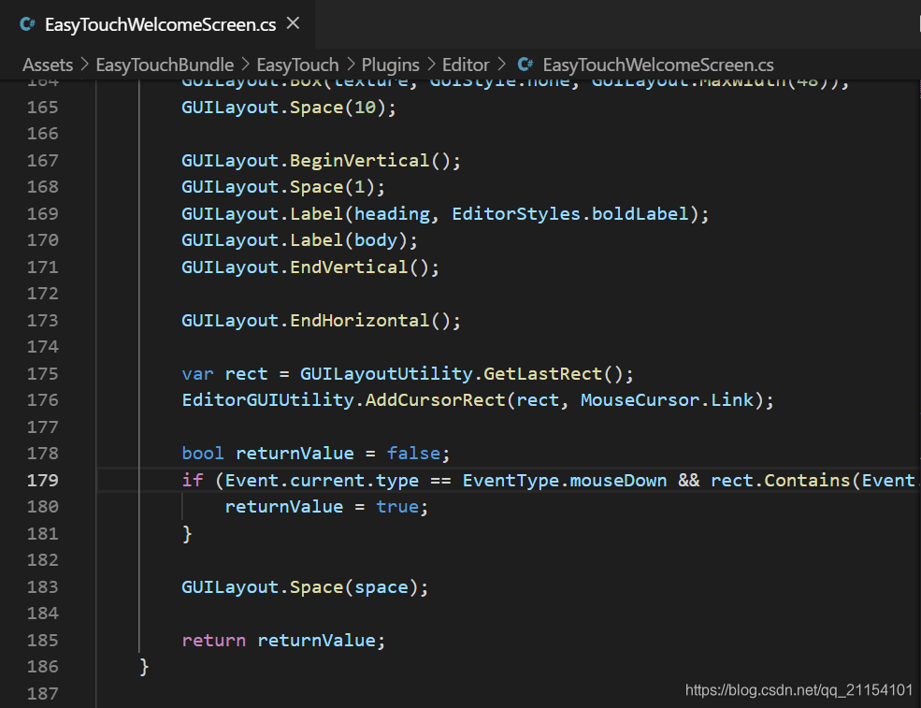This screenshot has width=921, height=708.
Task: Select EasyTouchWelcomeScreen.cs in the breadcrumb trail
Action: [658, 65]
